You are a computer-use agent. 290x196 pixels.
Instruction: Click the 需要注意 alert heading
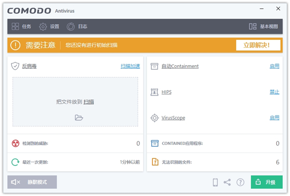coord(40,45)
